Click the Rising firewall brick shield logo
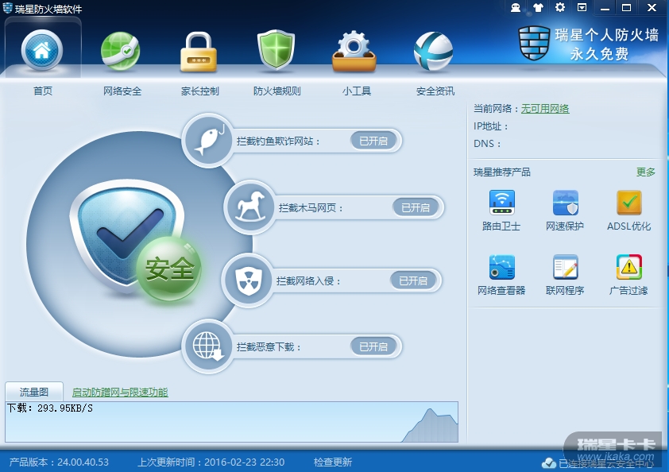 point(534,43)
